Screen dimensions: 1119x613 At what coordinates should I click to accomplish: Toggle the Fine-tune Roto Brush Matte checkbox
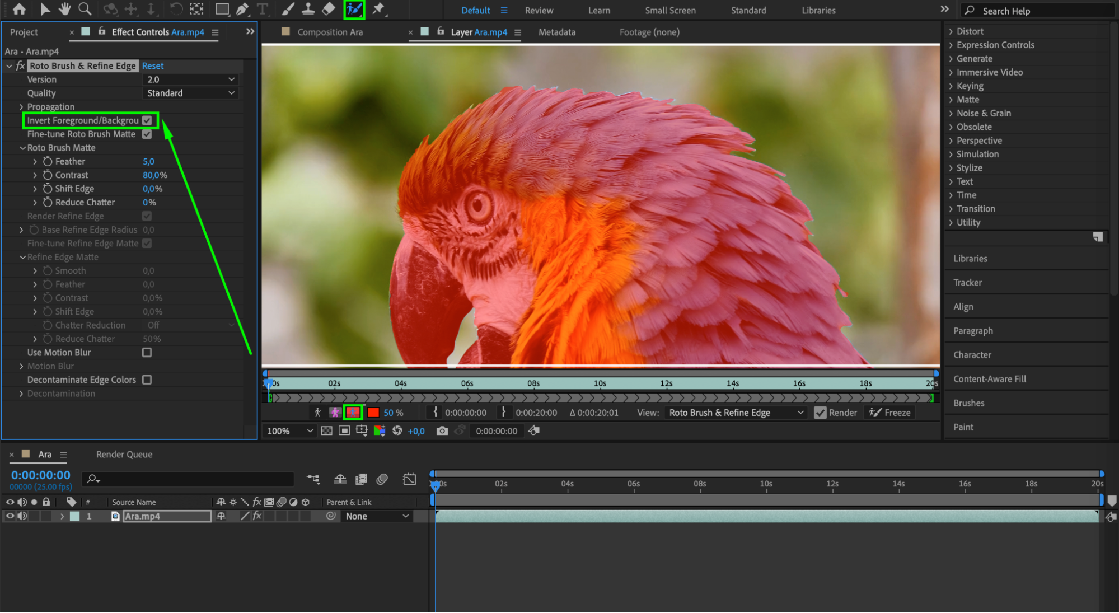coord(148,134)
